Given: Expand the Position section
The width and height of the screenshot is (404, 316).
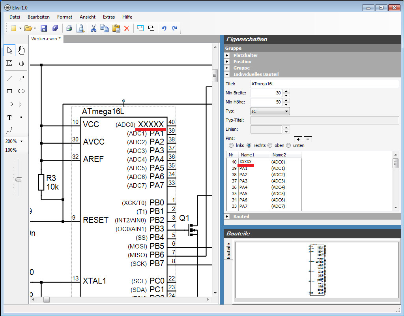Looking at the screenshot, I should (227, 62).
